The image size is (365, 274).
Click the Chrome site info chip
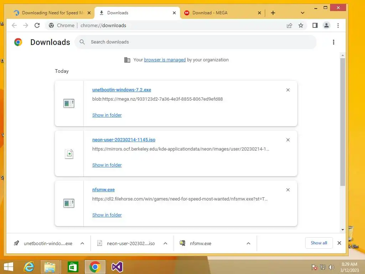coord(61,25)
